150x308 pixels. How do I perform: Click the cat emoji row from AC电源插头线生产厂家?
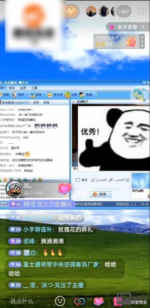(29, 126)
